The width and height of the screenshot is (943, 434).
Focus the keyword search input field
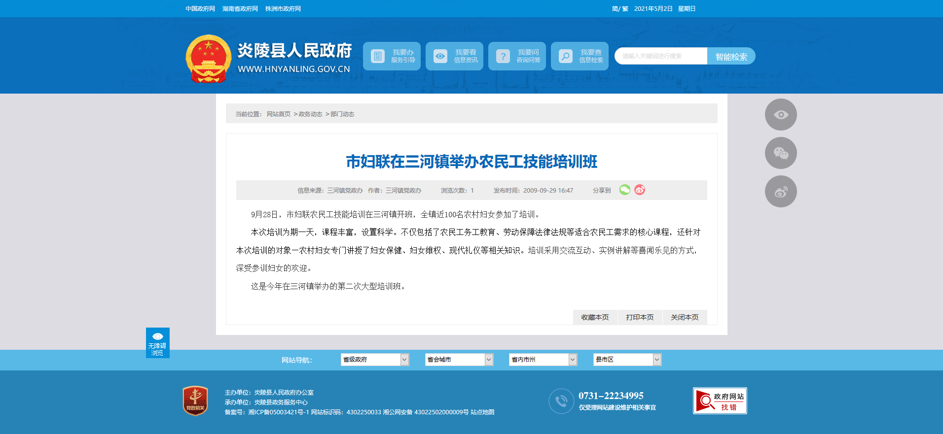click(x=660, y=56)
